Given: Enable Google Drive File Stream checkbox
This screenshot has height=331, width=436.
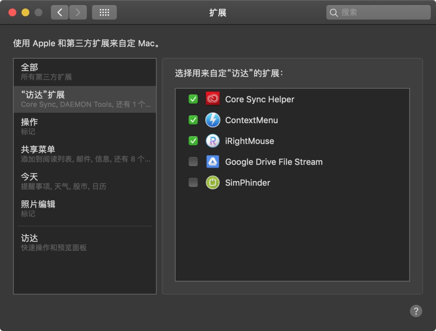Looking at the screenshot, I should click(193, 162).
